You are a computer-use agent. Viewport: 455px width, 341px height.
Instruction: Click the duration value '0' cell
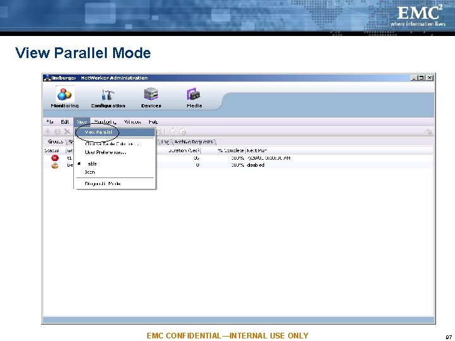click(198, 165)
